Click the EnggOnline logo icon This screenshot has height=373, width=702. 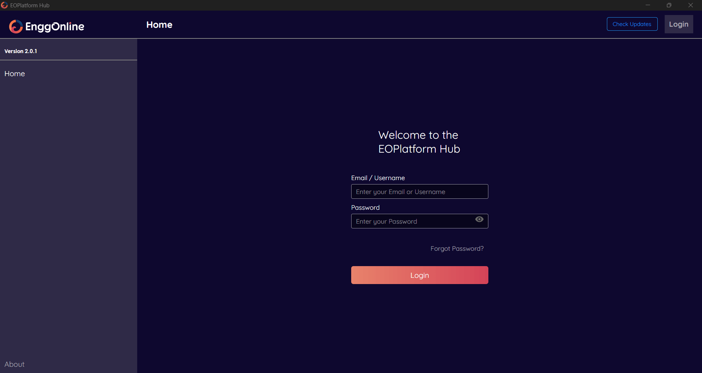15,26
